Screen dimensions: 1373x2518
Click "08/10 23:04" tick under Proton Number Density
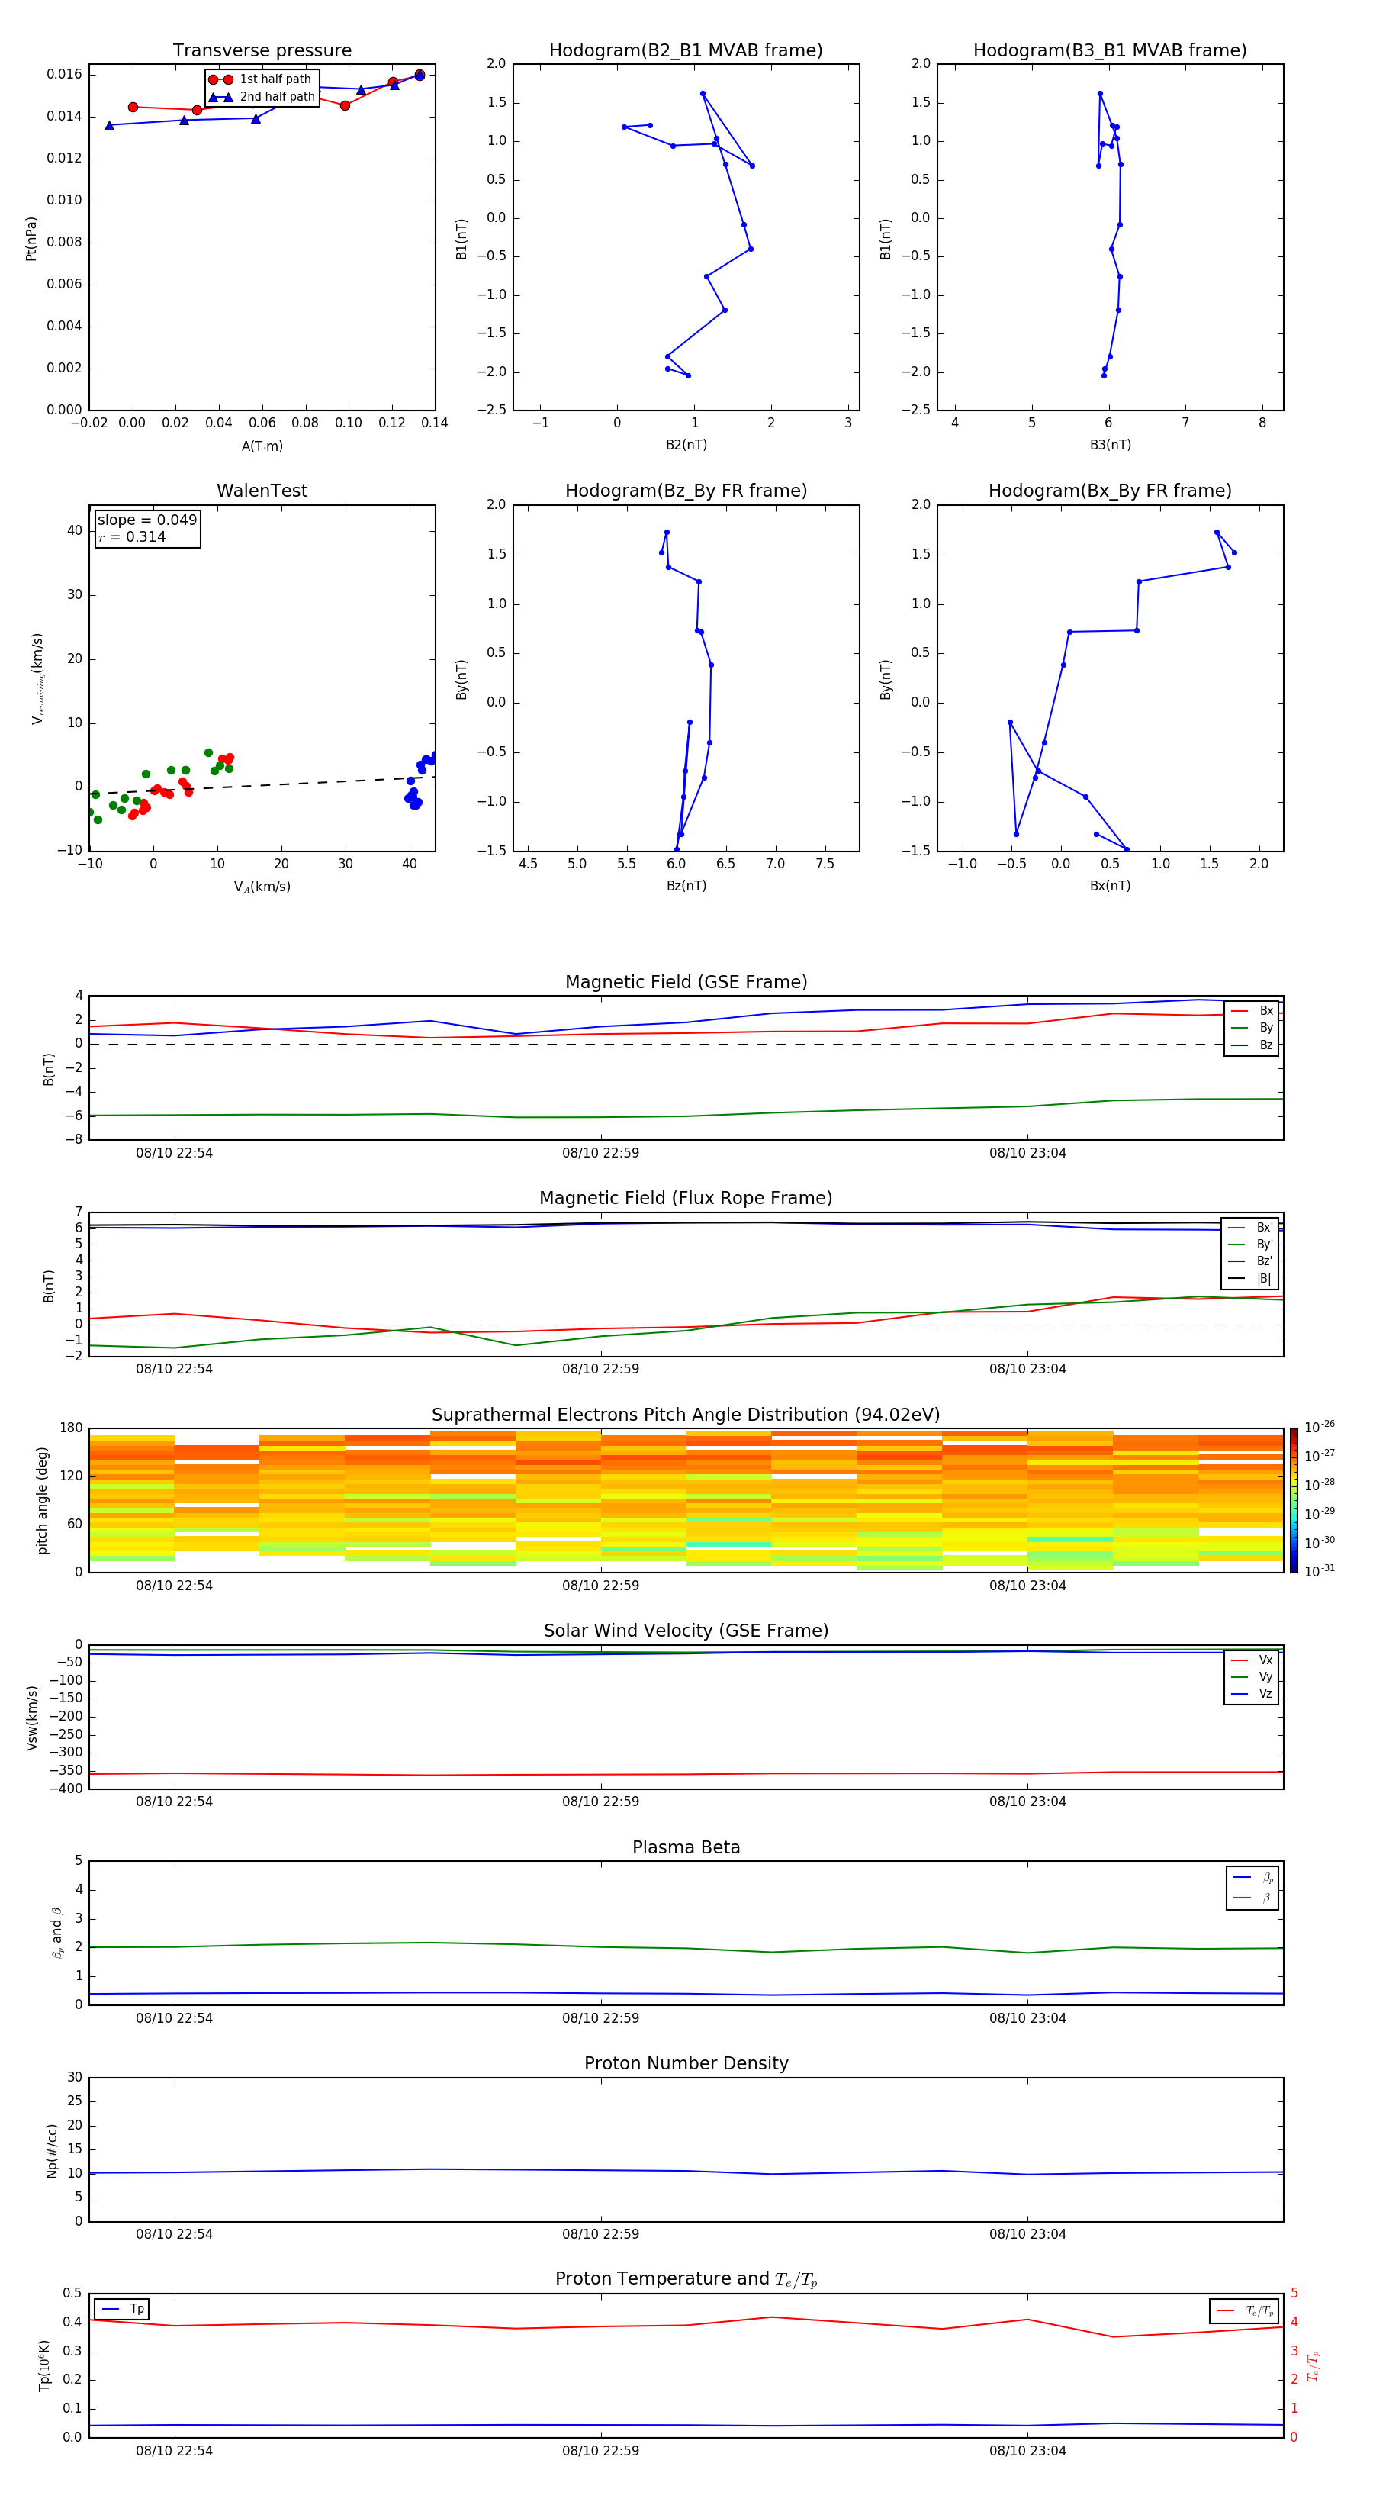1027,2233
